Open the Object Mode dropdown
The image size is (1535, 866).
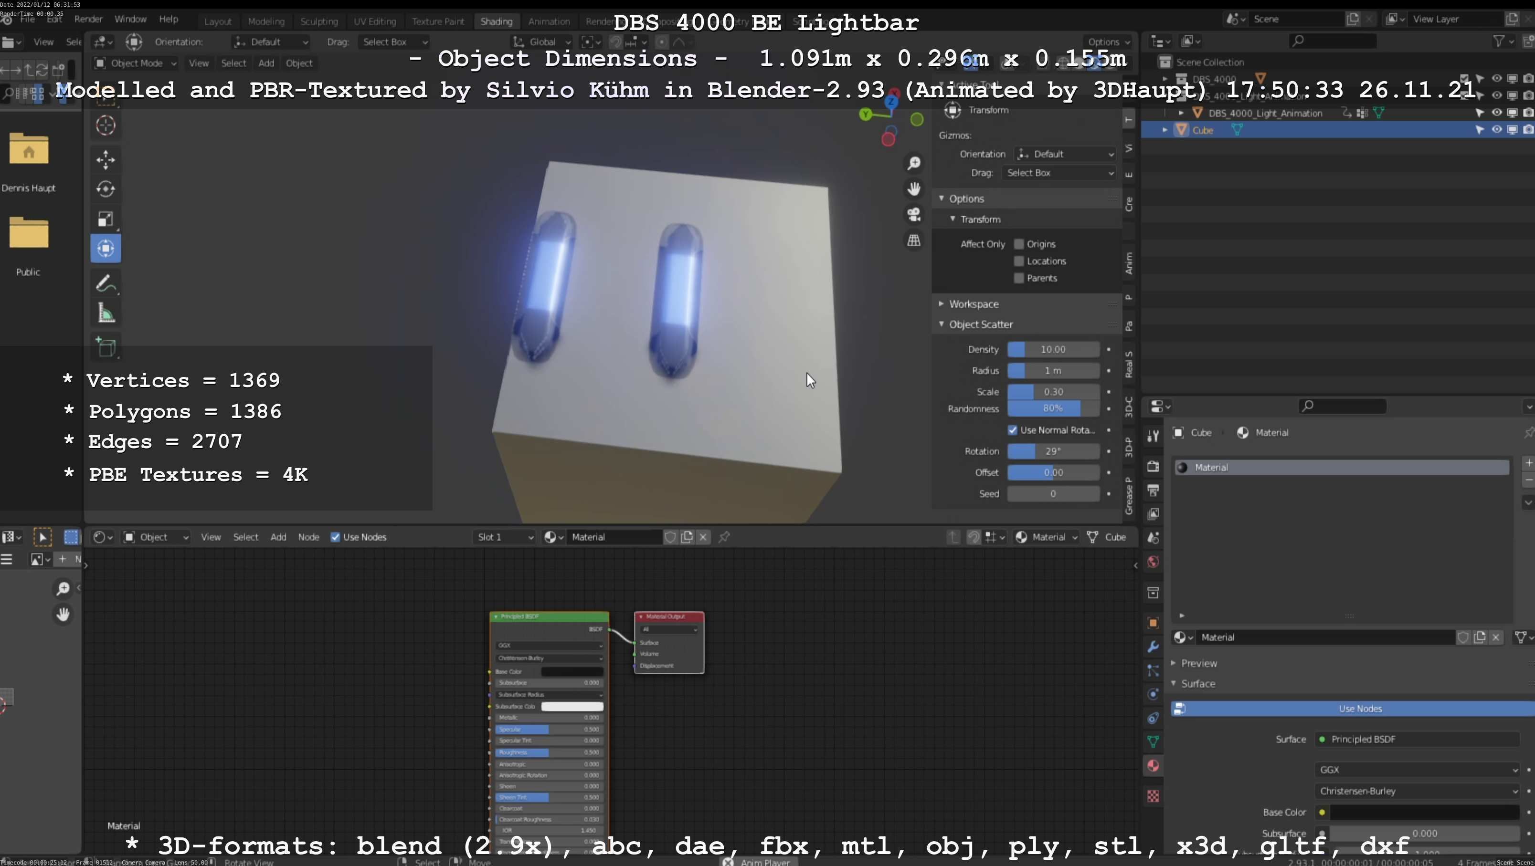coord(136,63)
